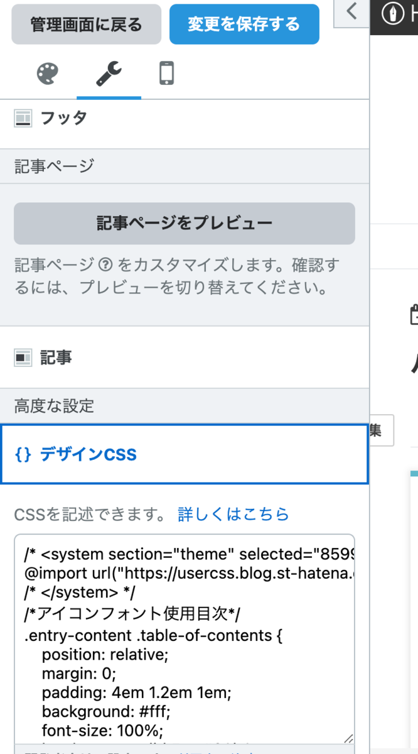Collapse the sidebar with the left chevron
The image size is (418, 754).
pyautogui.click(x=351, y=11)
